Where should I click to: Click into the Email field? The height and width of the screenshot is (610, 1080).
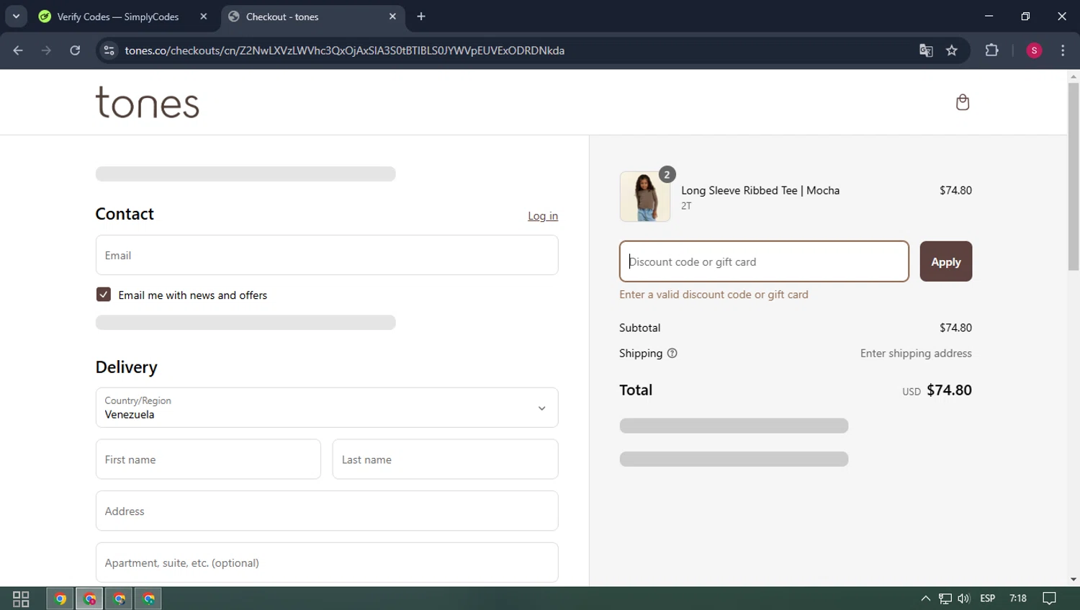(327, 255)
